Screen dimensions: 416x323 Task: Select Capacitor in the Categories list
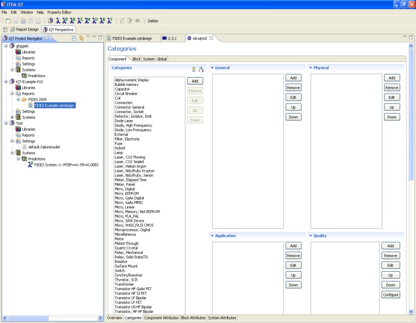122,89
